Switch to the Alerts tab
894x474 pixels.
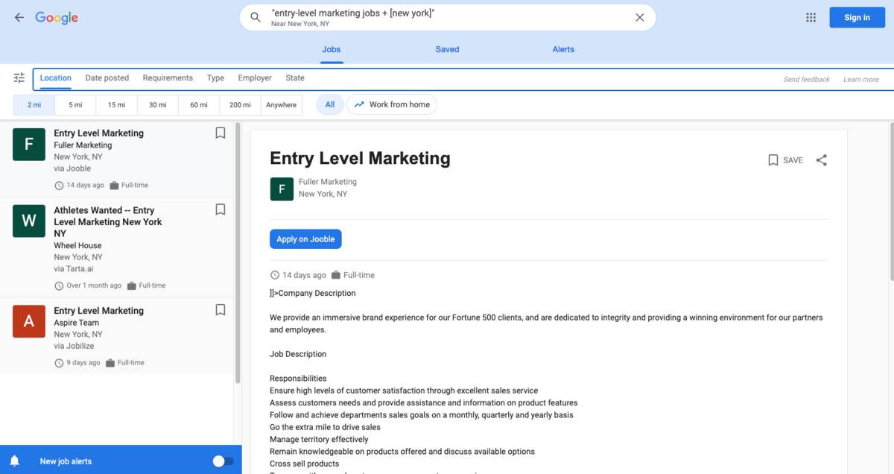[563, 49]
